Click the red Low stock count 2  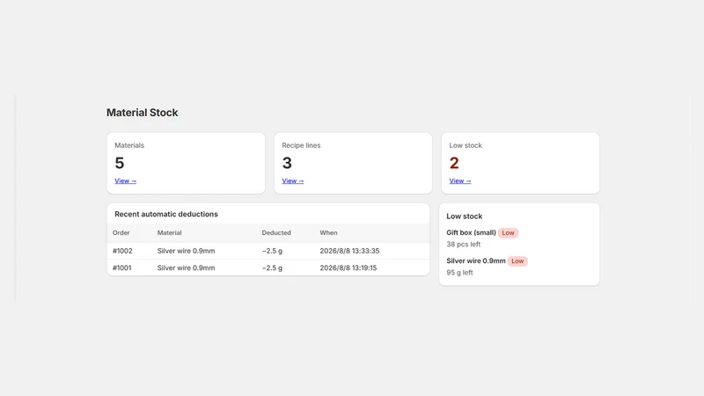tap(454, 163)
